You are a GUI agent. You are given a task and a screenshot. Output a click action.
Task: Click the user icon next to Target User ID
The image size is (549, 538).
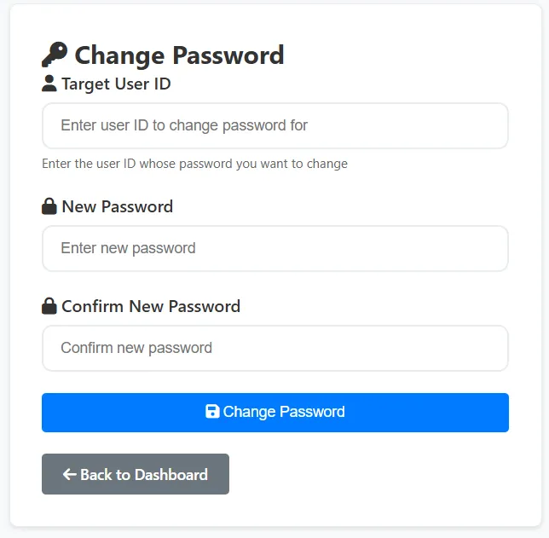pyautogui.click(x=49, y=84)
